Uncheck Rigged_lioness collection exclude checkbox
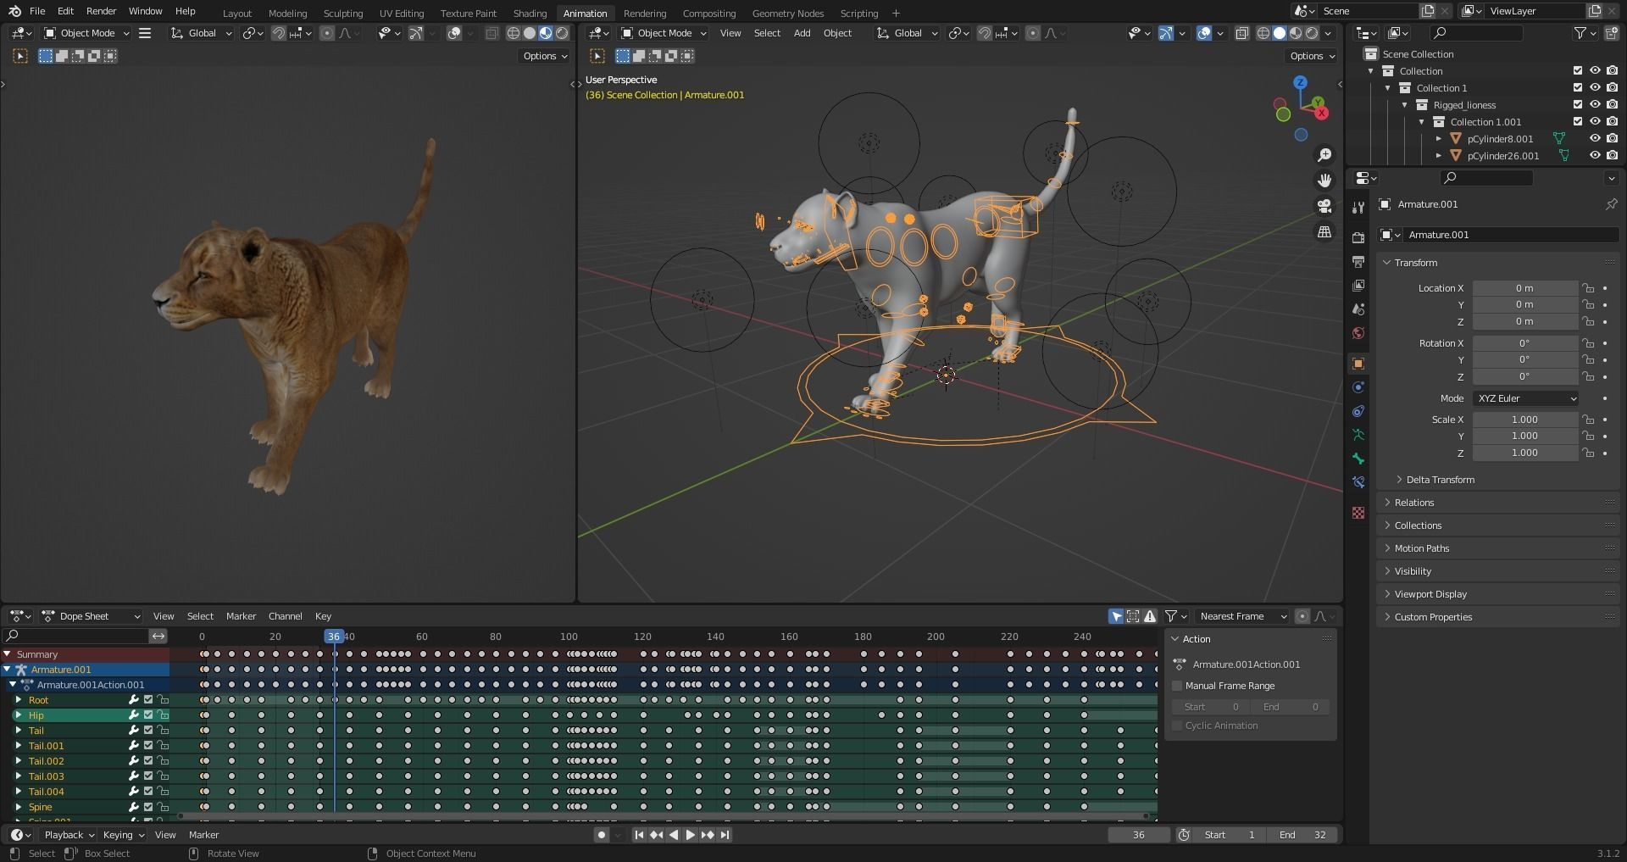The width and height of the screenshot is (1627, 862). 1578,105
